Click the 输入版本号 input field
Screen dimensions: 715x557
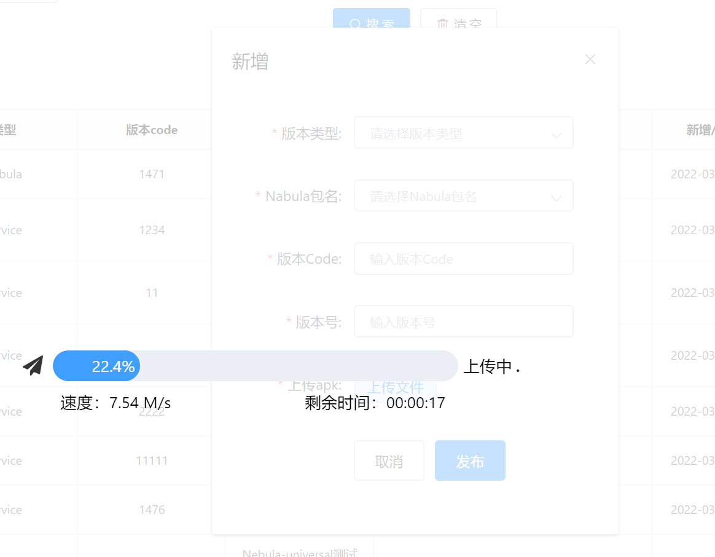(464, 321)
